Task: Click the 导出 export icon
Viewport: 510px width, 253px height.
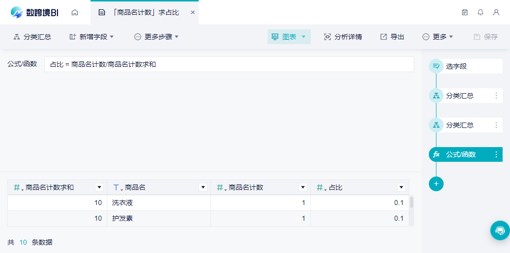Action: 384,37
